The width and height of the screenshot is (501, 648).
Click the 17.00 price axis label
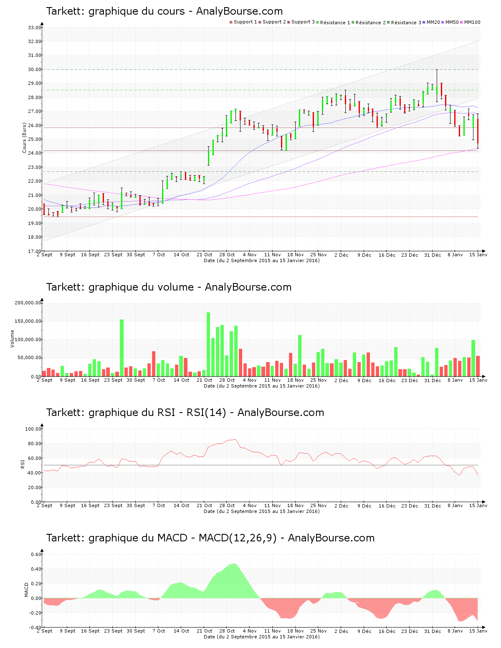35,251
